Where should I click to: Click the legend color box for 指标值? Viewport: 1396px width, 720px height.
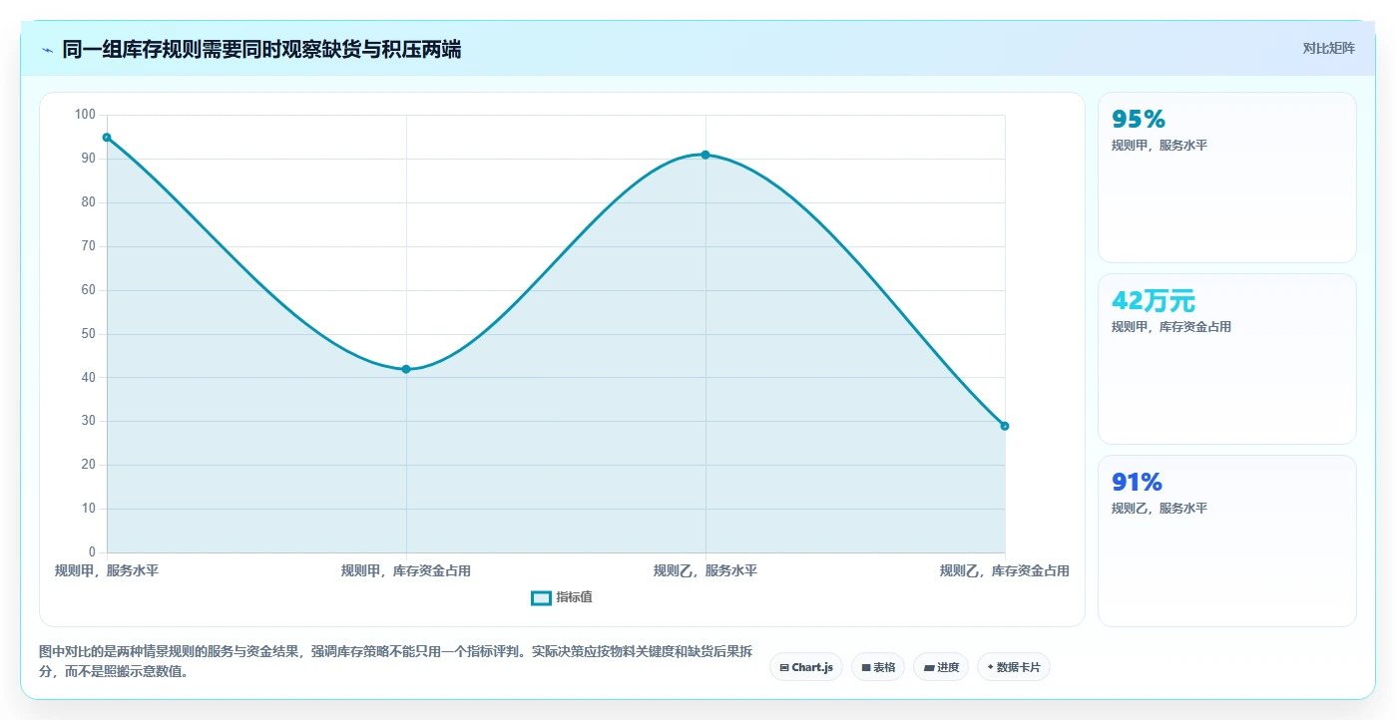[x=542, y=598]
